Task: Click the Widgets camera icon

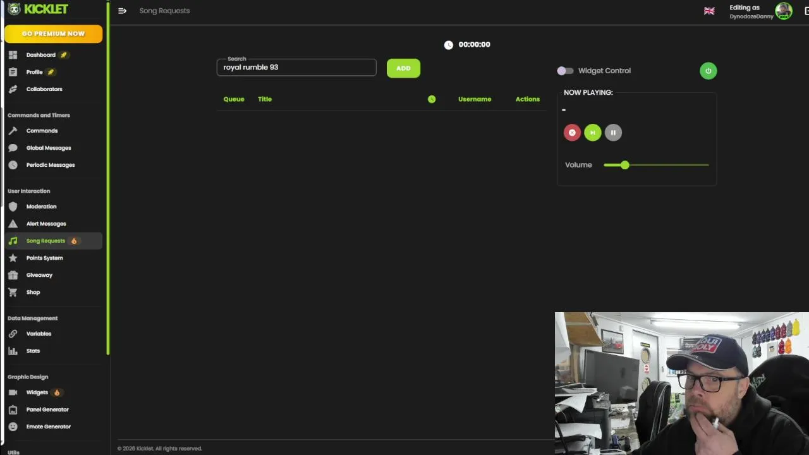Action: (13, 392)
